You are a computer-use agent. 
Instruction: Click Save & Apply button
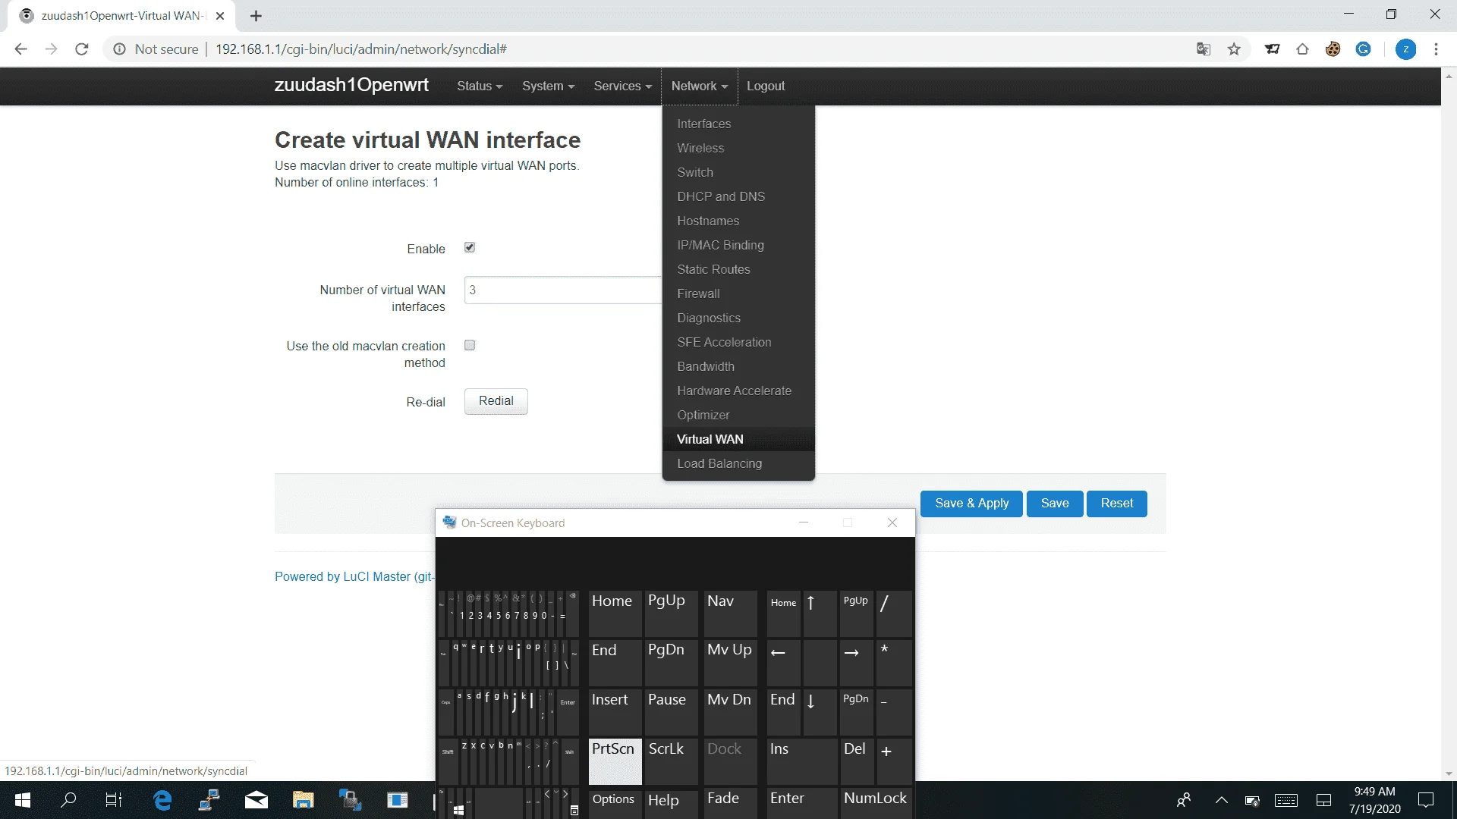(x=971, y=504)
